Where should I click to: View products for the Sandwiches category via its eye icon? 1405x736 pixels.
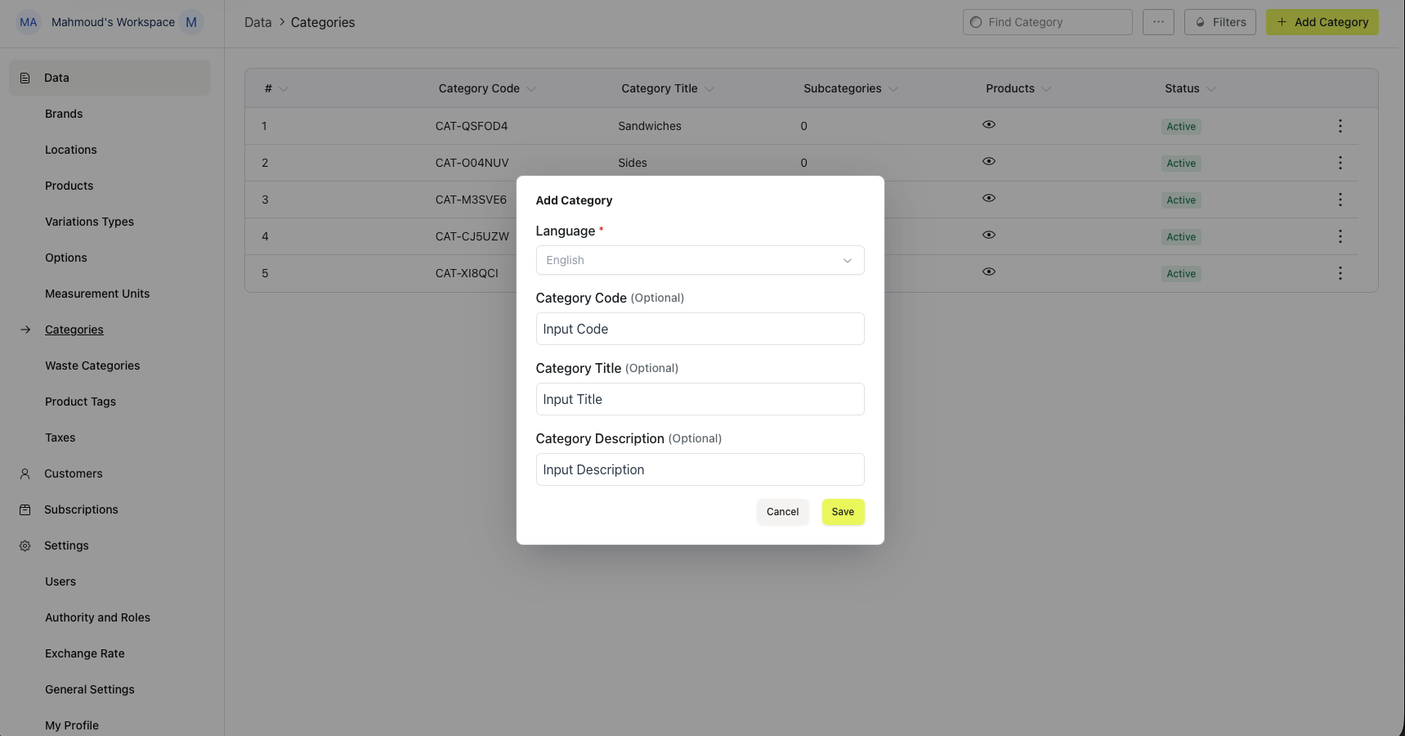[x=989, y=124]
